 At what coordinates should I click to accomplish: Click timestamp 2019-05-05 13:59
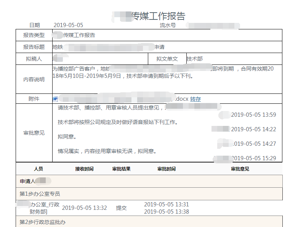pyautogui.click(x=253, y=115)
